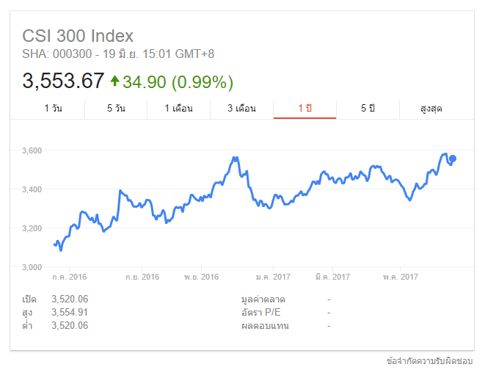Image resolution: width=485 pixels, height=378 pixels.
Task: Click the สูง value 3,554.91
Action: pos(70,312)
